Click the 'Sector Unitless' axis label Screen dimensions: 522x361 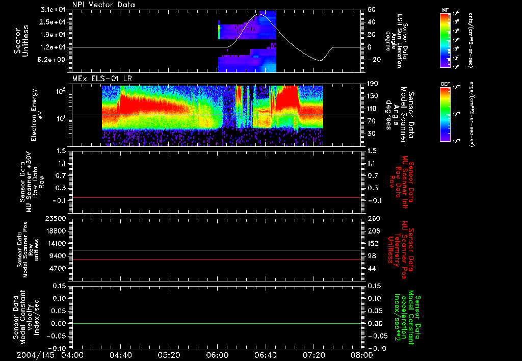tap(21, 41)
